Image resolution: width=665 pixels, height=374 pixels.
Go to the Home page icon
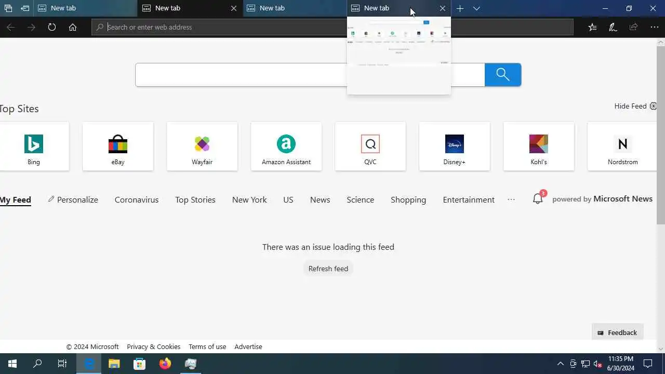pyautogui.click(x=73, y=27)
